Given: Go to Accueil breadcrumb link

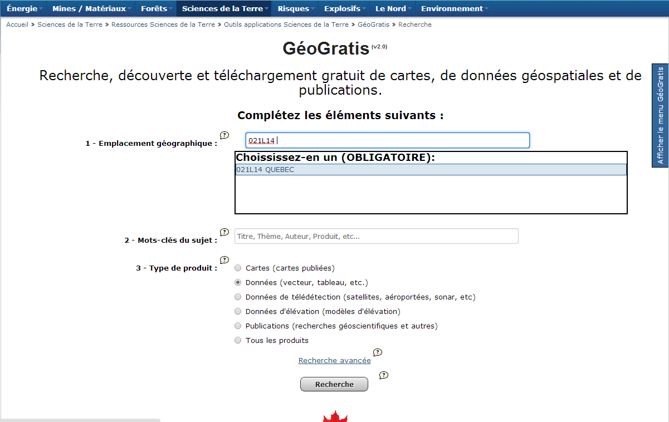Looking at the screenshot, I should click(17, 24).
